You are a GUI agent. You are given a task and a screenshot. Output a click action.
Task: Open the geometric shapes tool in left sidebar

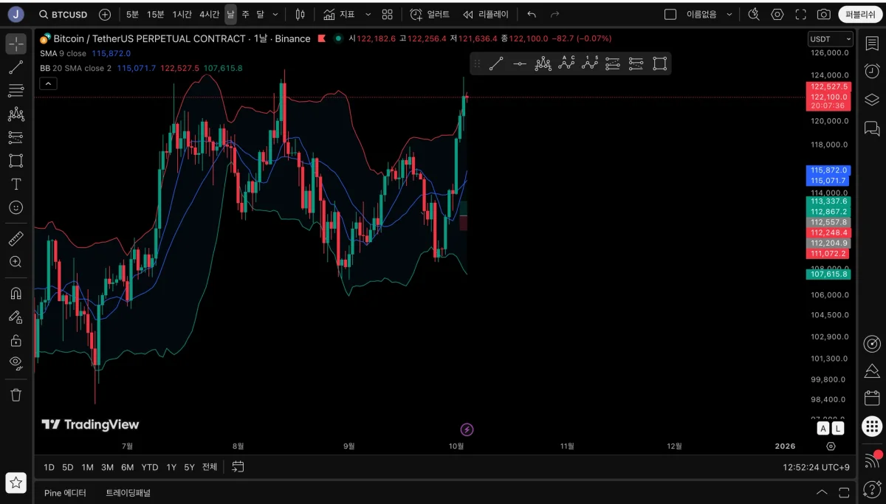[16, 161]
